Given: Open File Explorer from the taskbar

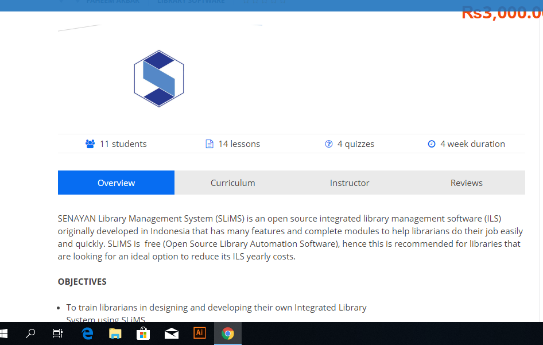Looking at the screenshot, I should tap(115, 334).
